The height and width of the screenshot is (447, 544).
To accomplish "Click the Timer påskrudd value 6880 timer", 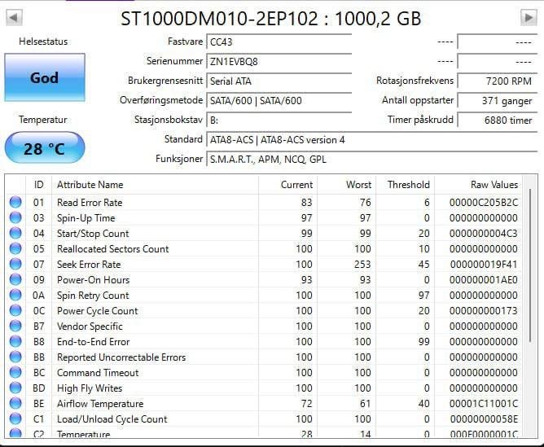I will tap(498, 120).
